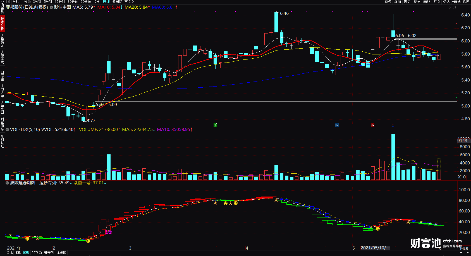Open 分时走势 sidebar tab

[2, 7]
